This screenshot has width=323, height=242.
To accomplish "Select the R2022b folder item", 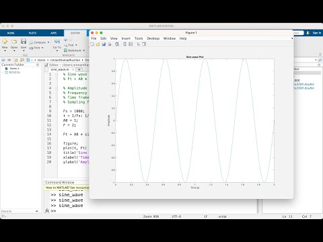I will (13, 73).
